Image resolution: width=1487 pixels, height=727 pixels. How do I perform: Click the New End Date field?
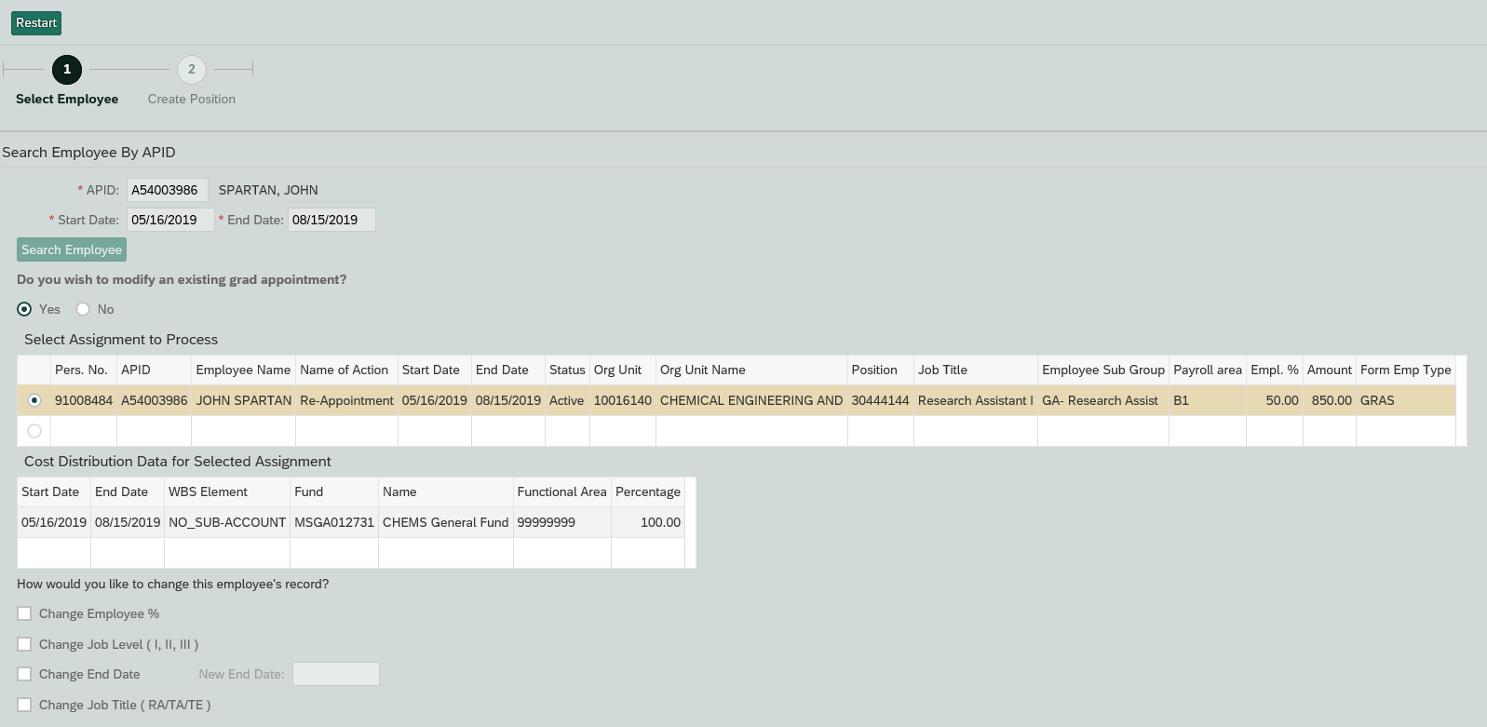click(335, 674)
